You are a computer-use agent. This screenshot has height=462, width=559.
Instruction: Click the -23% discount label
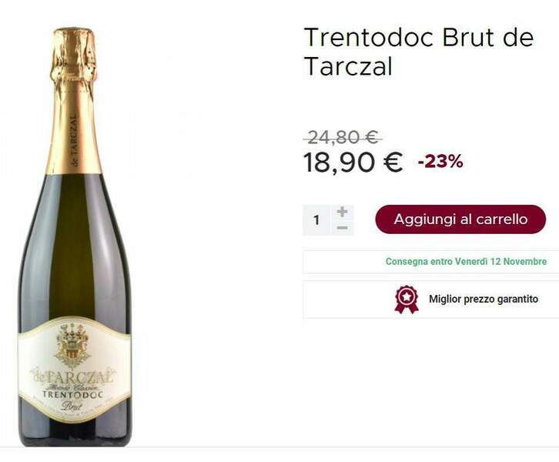pyautogui.click(x=440, y=162)
